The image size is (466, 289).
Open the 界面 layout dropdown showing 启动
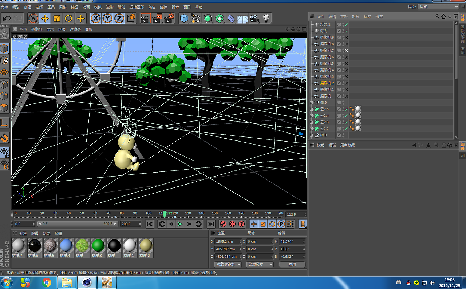[438, 7]
